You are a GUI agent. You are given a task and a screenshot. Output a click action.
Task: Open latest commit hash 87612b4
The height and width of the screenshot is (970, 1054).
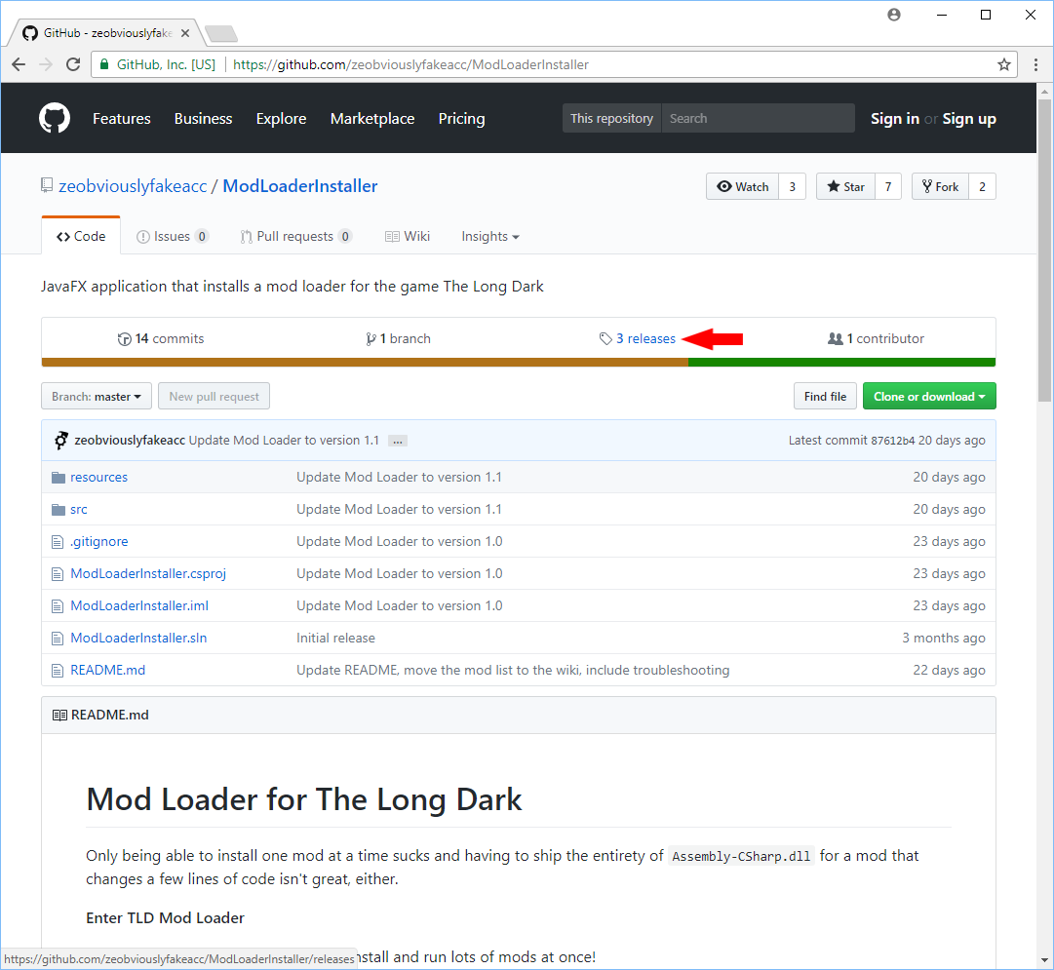coord(893,441)
